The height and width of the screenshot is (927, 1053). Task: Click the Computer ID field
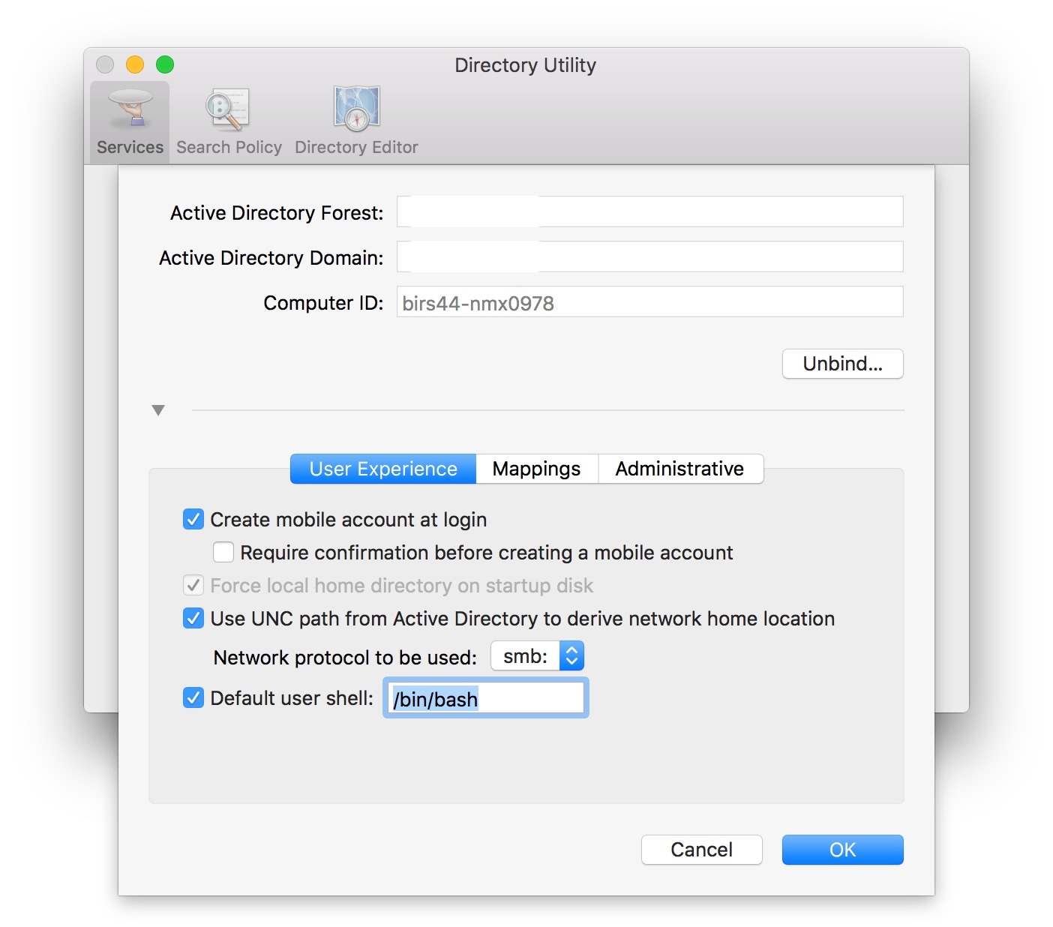[649, 301]
